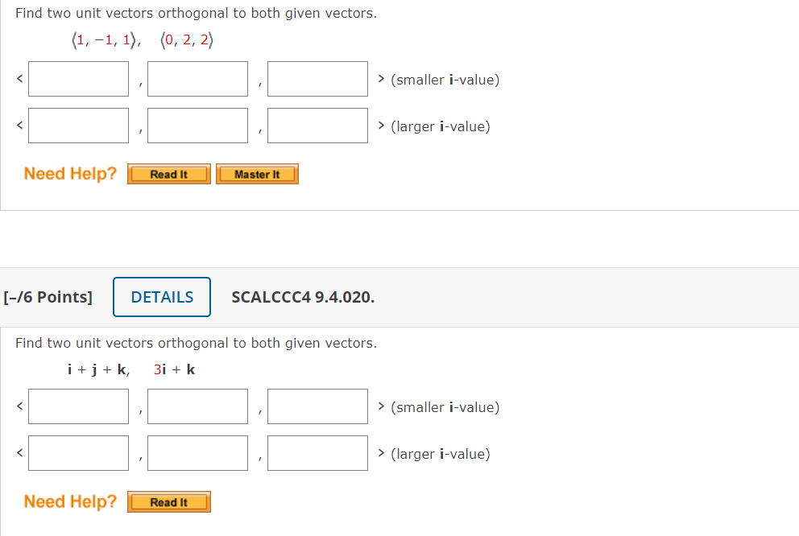The width and height of the screenshot is (799, 536).
Task: Click the [–/6 Points] score label
Action: (x=49, y=296)
